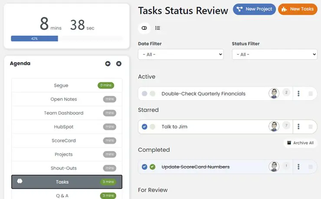Click the New Tasks button

[298, 9]
